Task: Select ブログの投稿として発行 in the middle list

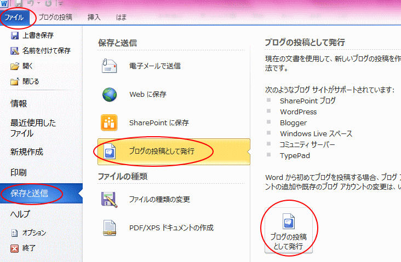Action: 174,152
